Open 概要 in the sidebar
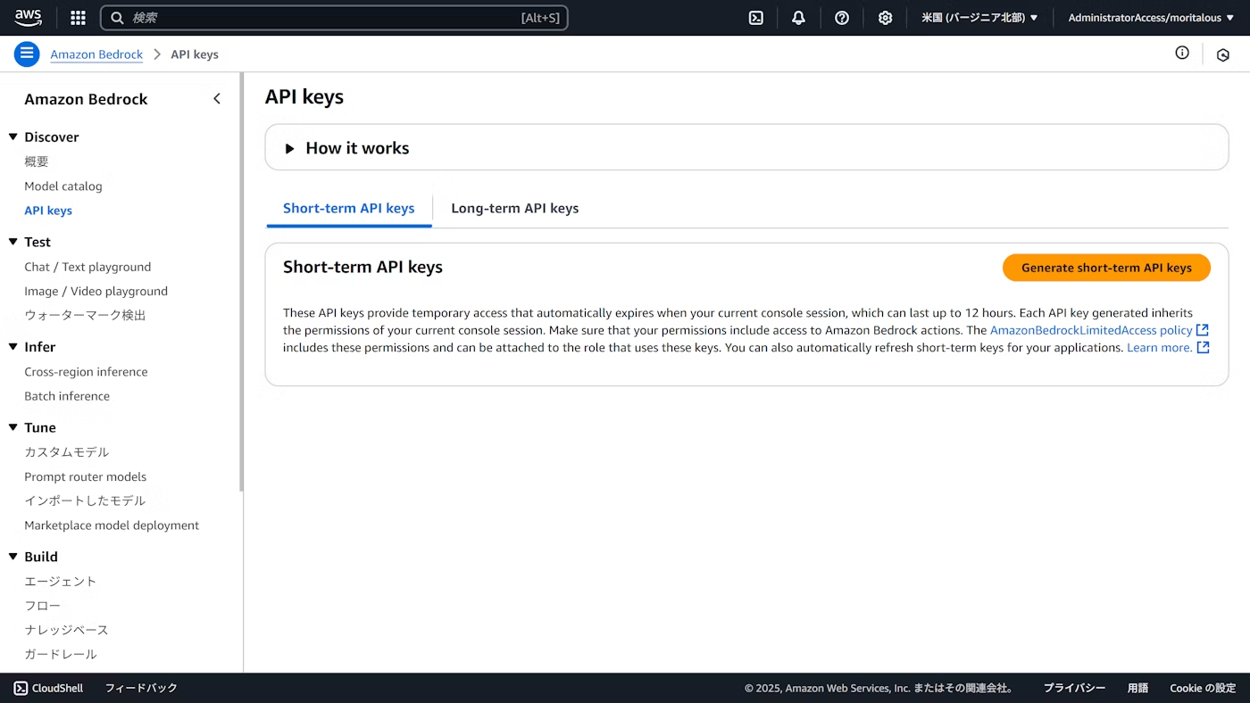1250x703 pixels. click(x=37, y=161)
